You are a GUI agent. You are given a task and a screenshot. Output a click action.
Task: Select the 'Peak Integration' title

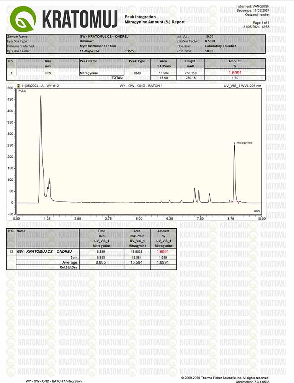click(x=140, y=17)
